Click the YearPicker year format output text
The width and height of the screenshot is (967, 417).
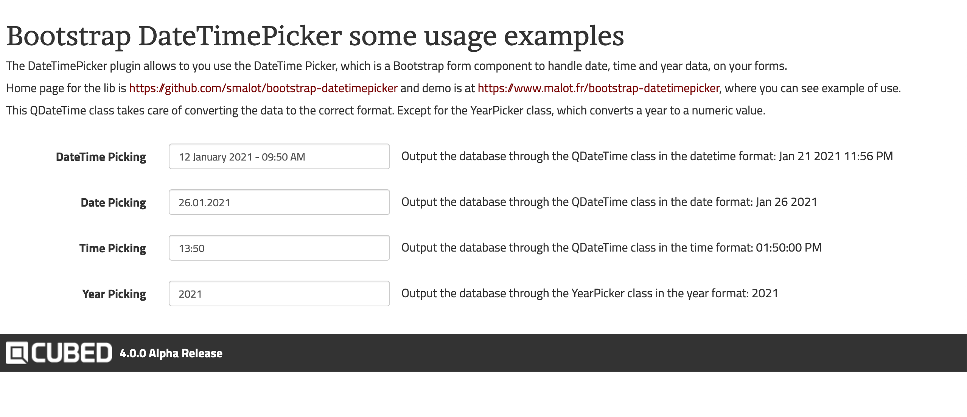[589, 293]
